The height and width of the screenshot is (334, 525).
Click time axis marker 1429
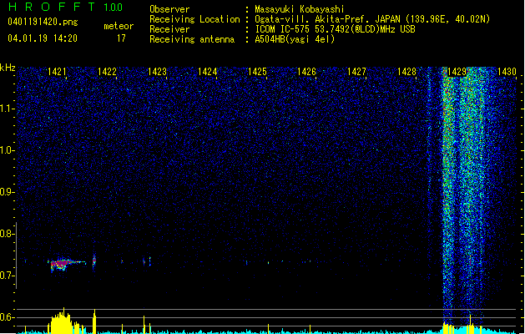(x=457, y=72)
